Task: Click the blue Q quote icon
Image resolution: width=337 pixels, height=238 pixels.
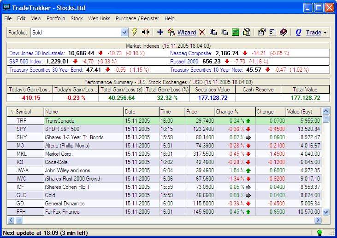Action: (x=298, y=32)
